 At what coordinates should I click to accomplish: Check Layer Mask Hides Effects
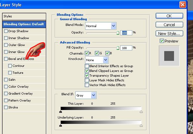87,80
